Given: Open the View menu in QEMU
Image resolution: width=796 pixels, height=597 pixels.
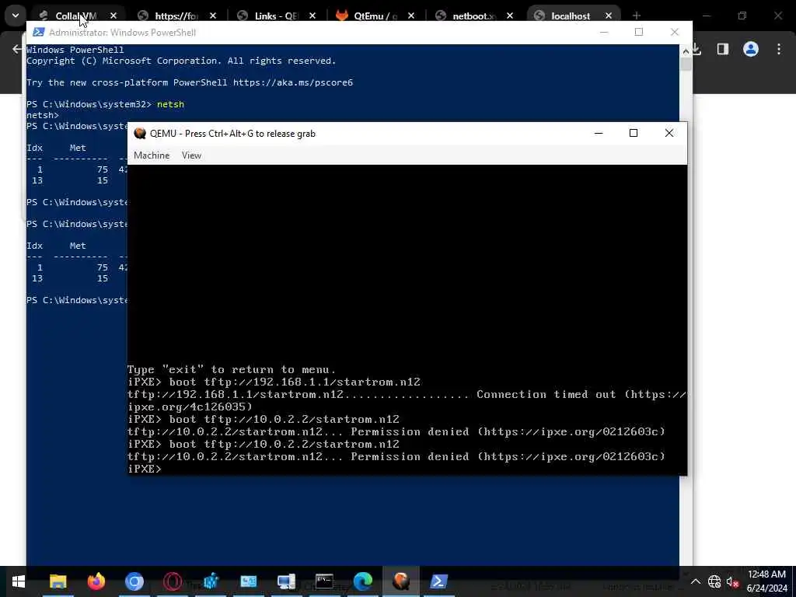Looking at the screenshot, I should (191, 155).
